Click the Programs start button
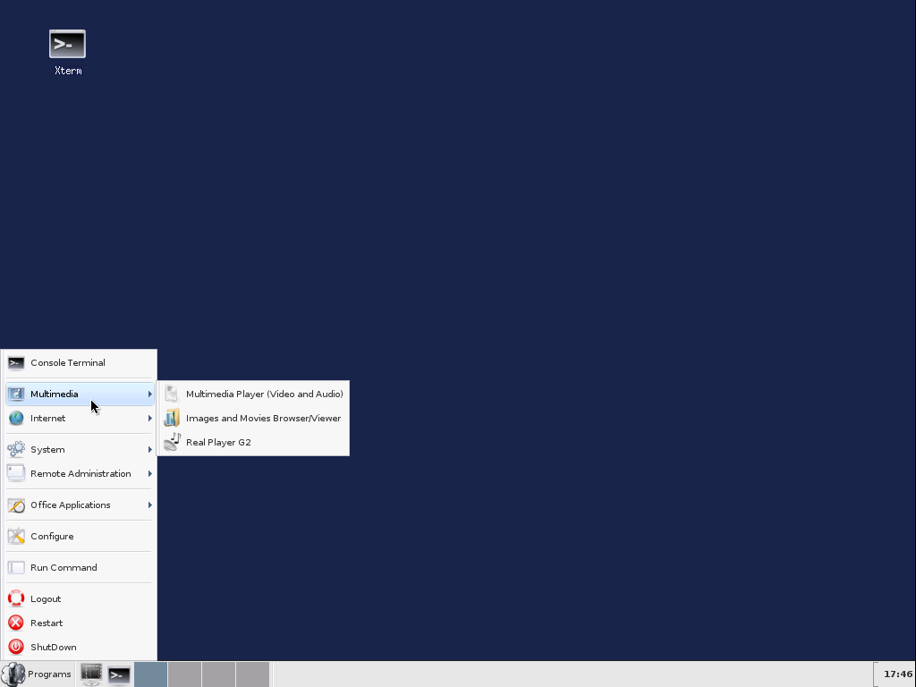This screenshot has width=916, height=687. coord(38,674)
